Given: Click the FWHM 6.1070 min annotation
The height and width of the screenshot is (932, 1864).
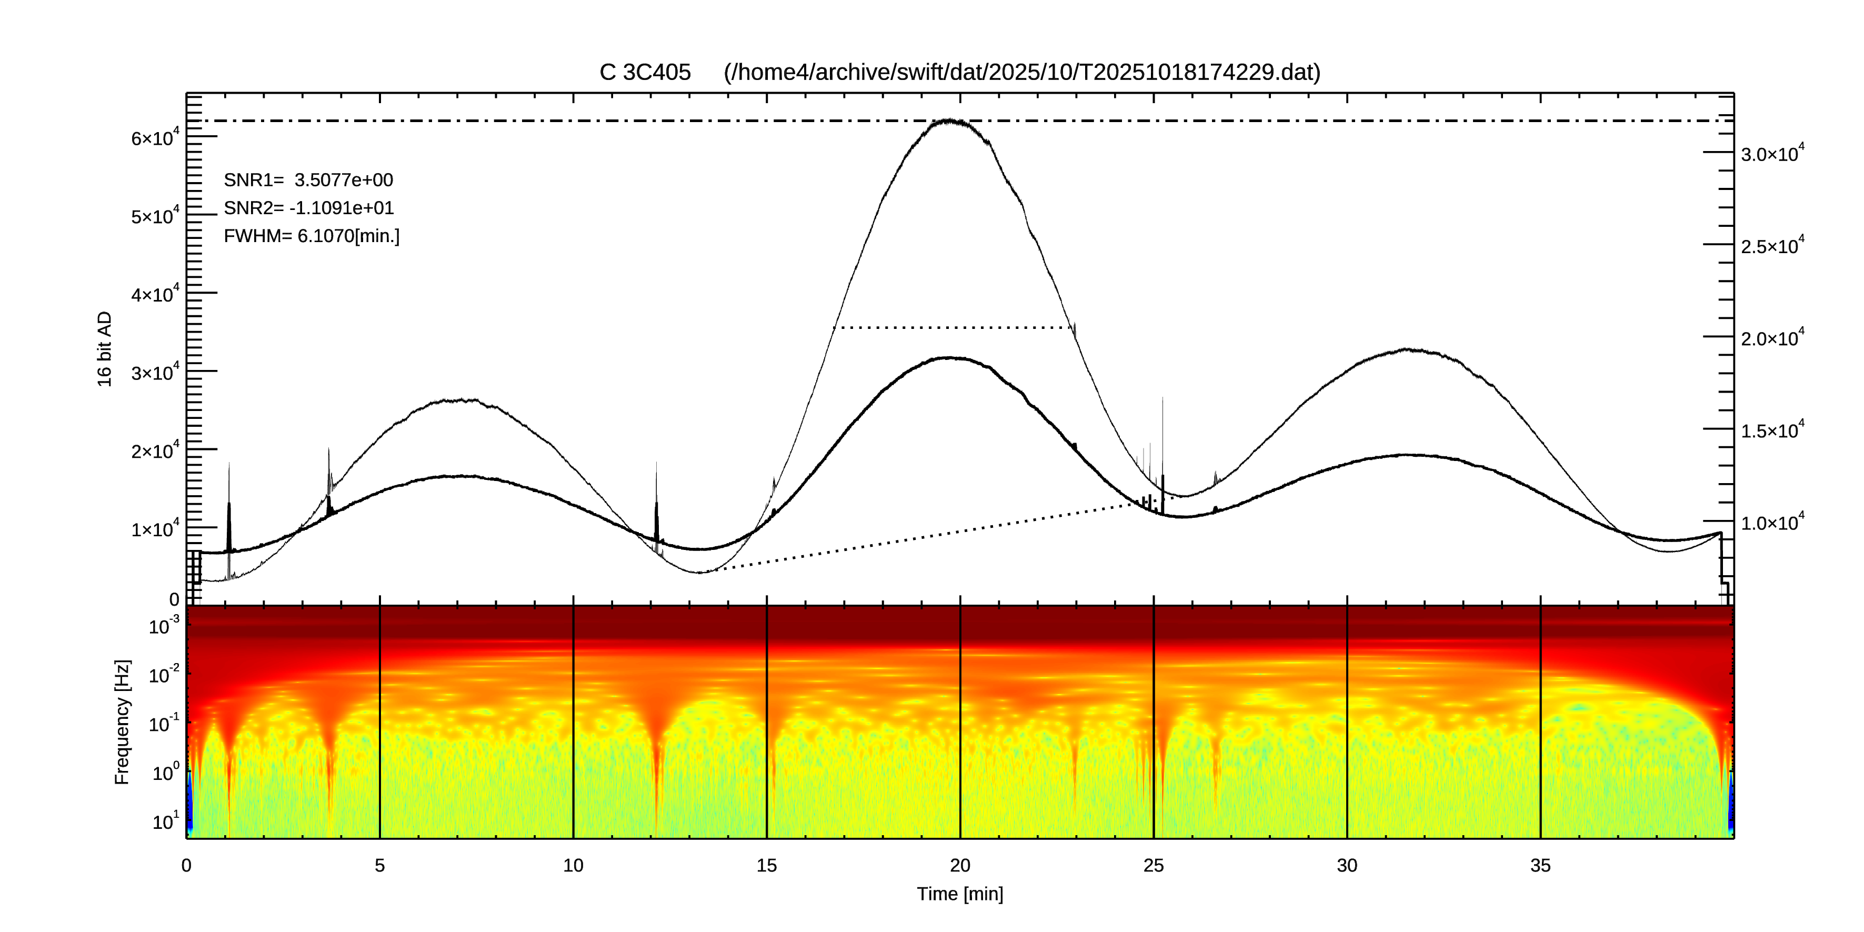Looking at the screenshot, I should [311, 237].
